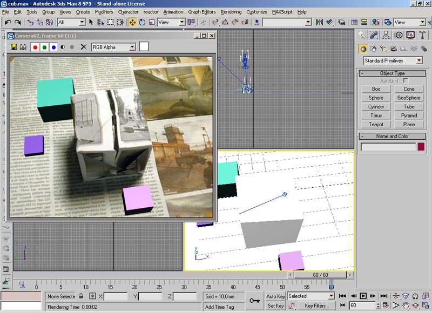Switch to the Hierarchy panel tab
Screen dimensions: 432x313
click(x=386, y=35)
